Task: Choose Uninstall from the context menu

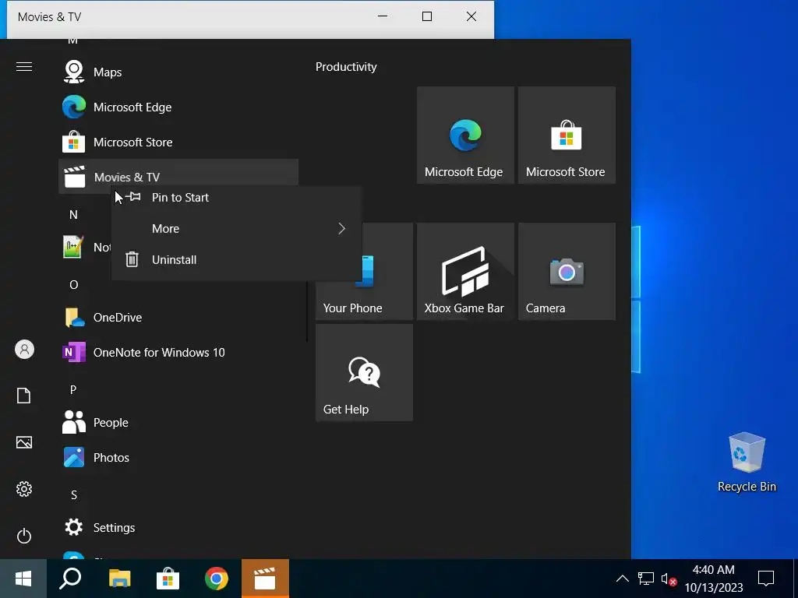Action: (x=237, y=260)
